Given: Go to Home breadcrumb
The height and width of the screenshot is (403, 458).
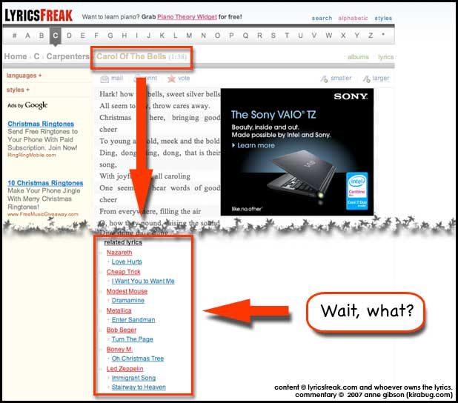Looking at the screenshot, I should (x=16, y=56).
